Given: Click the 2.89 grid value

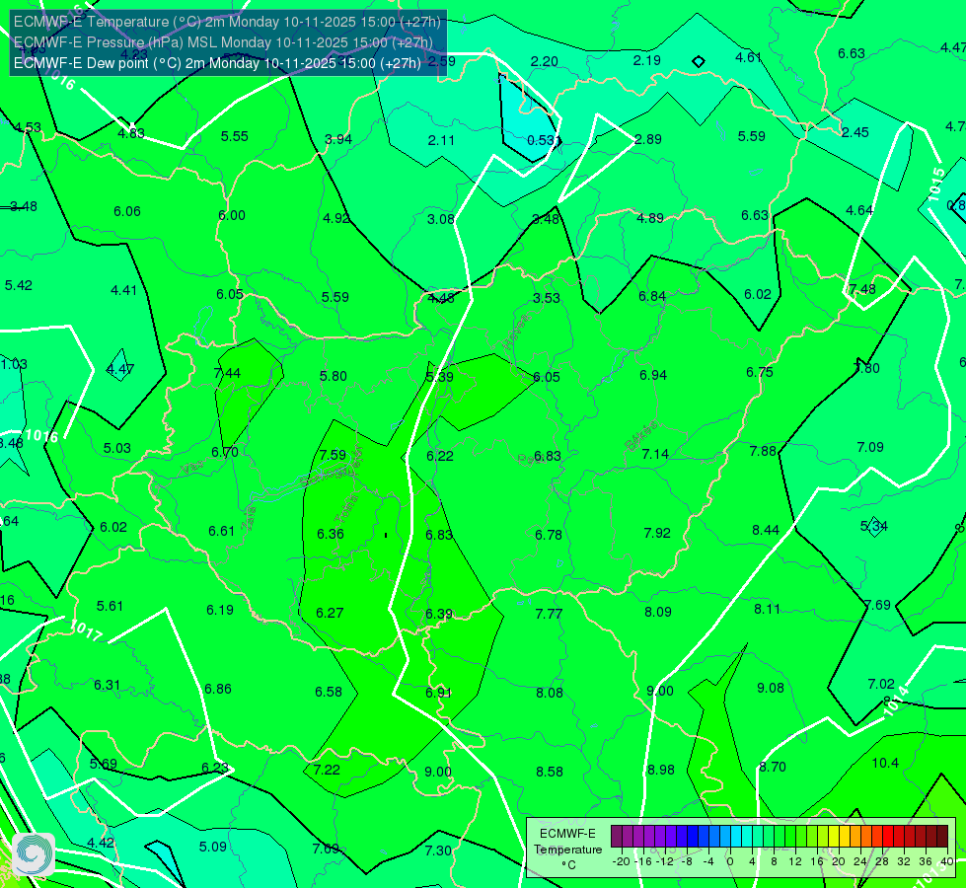Looking at the screenshot, I should point(648,139).
